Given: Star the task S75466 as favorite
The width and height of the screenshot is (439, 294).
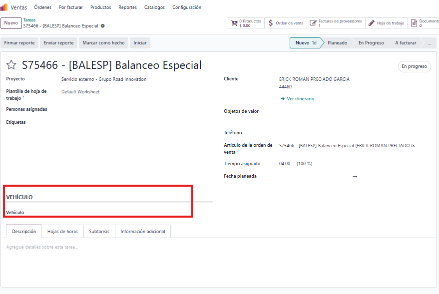Looking at the screenshot, I should [11, 65].
